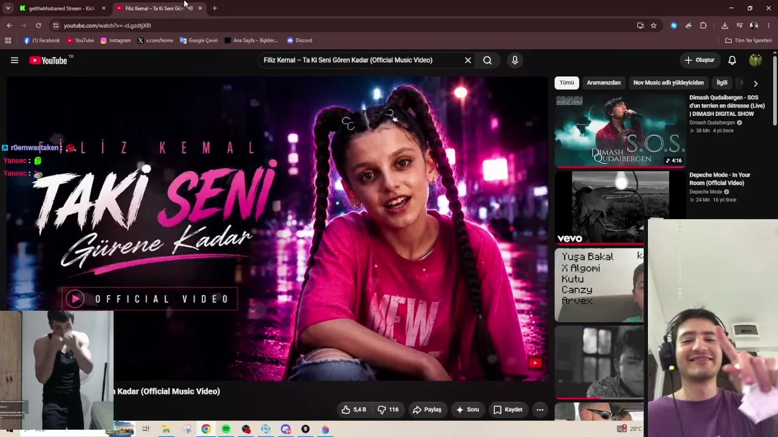Open the Google Çeviri bookmark
The width and height of the screenshot is (778, 437).
pyautogui.click(x=199, y=41)
